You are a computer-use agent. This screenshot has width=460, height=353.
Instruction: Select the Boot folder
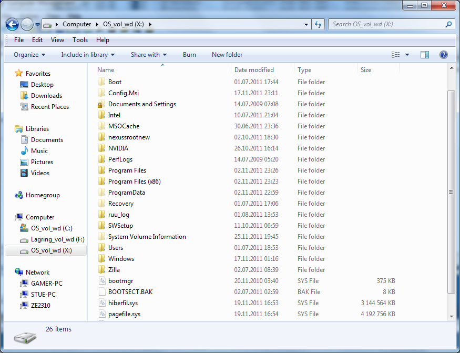[115, 82]
